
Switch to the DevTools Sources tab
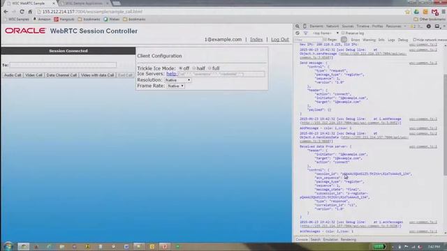point(348,26)
